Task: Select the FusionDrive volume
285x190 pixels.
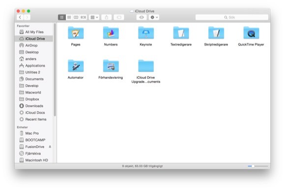Action: pos(34,147)
